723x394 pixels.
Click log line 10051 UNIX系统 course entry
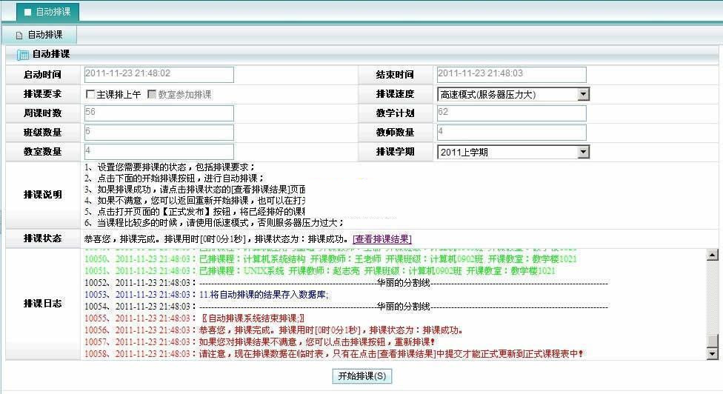click(319, 271)
